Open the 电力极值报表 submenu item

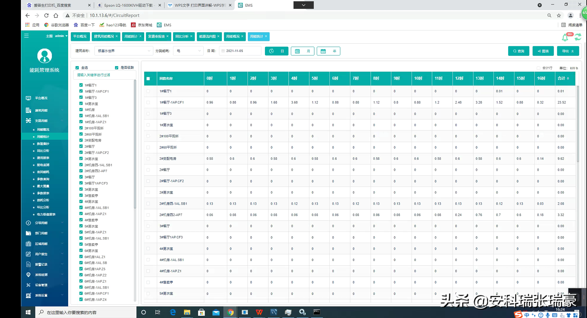pos(46,214)
